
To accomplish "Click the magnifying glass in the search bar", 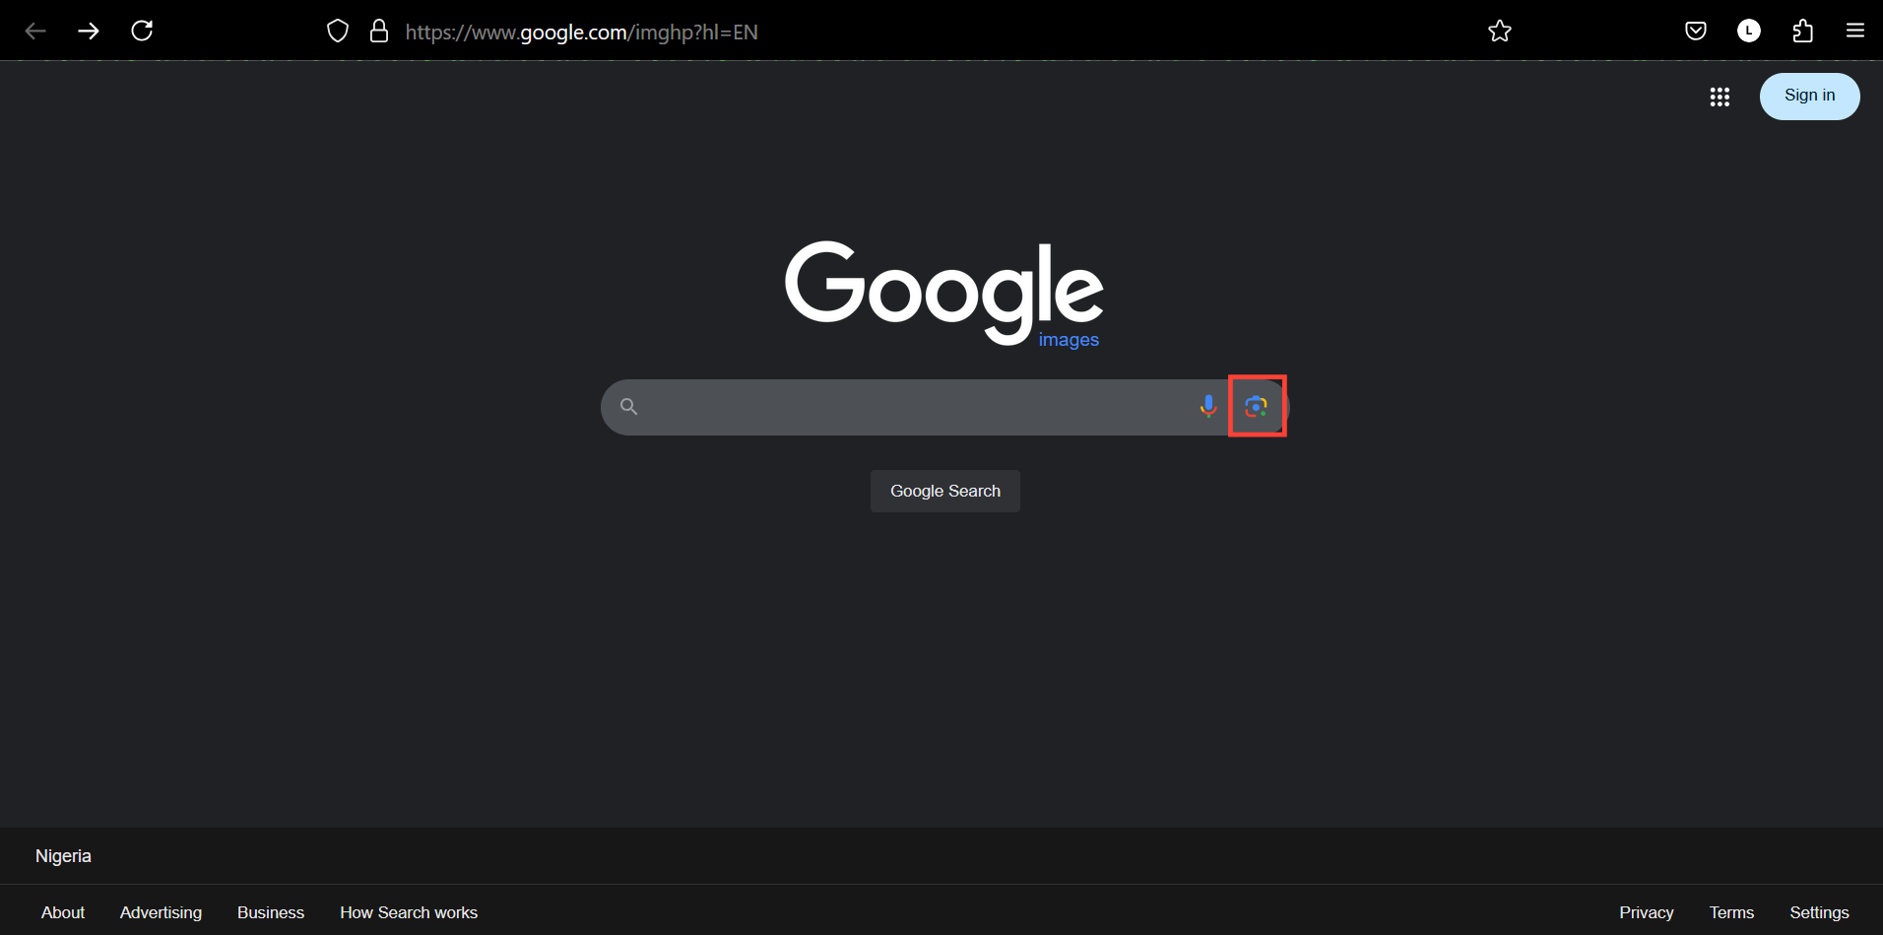I will tap(629, 406).
